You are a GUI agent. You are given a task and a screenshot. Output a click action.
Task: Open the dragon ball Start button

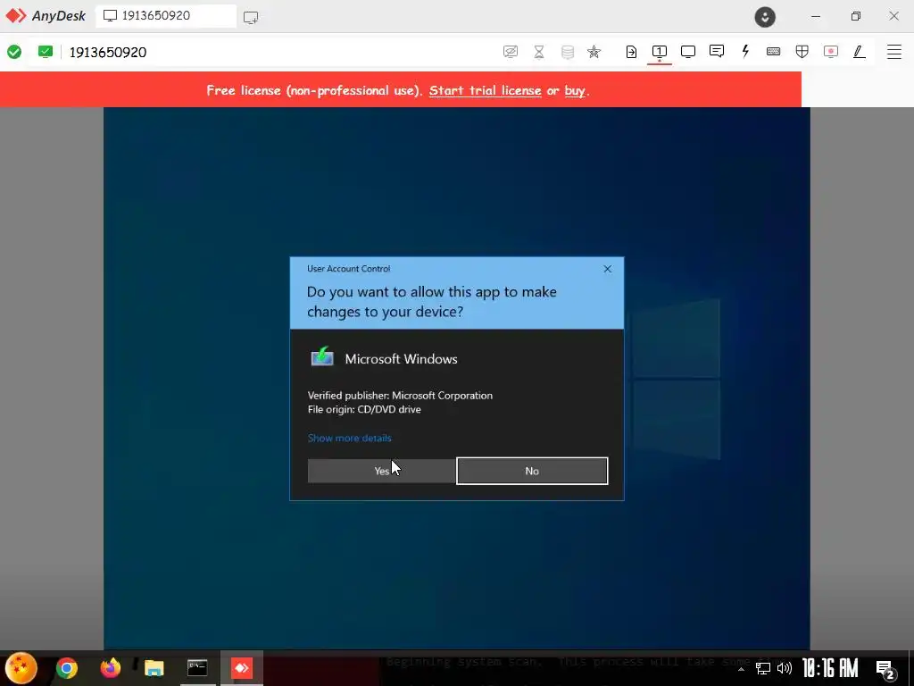pos(21,668)
